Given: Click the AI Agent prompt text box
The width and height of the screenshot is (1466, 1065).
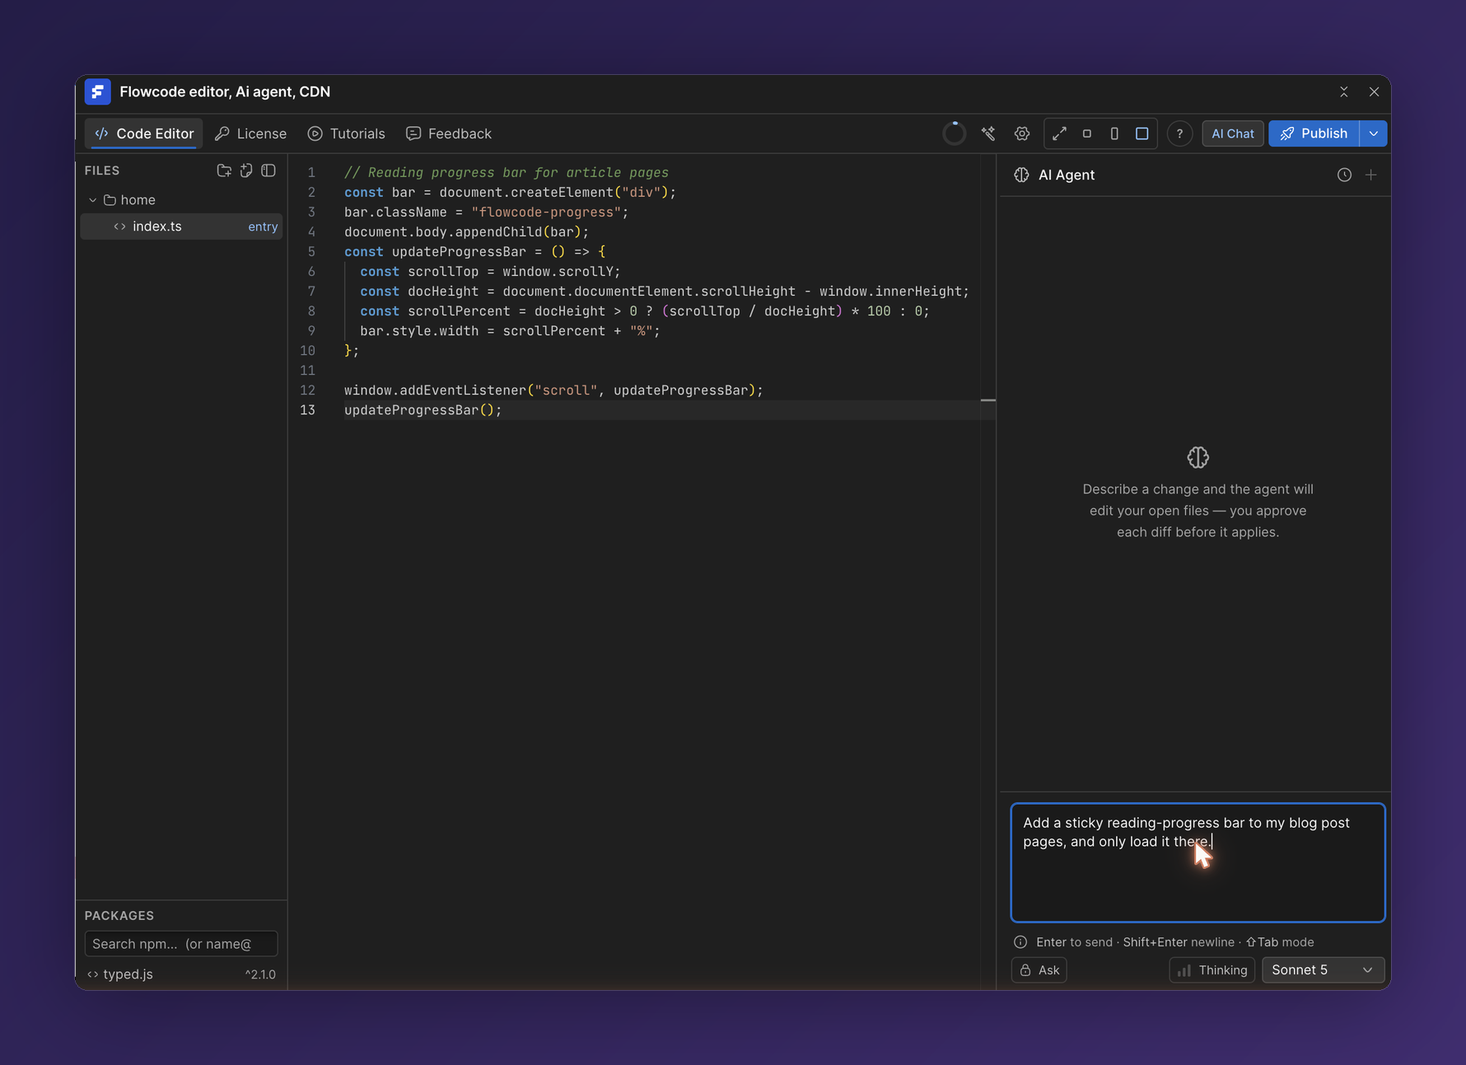Looking at the screenshot, I should 1198,862.
